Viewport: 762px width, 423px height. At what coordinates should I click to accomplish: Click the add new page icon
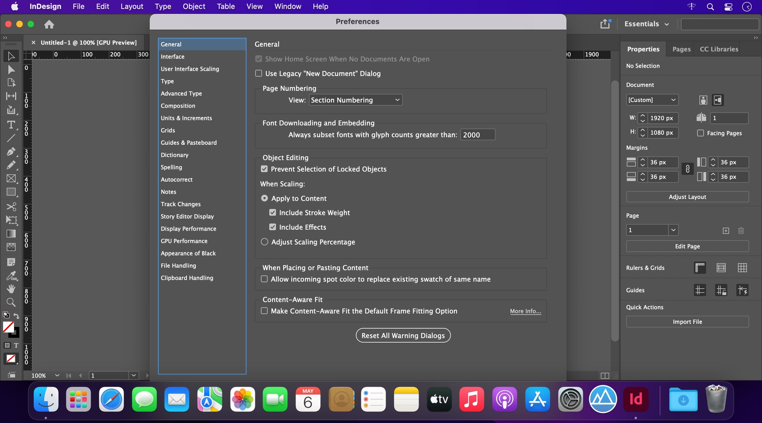tap(726, 231)
